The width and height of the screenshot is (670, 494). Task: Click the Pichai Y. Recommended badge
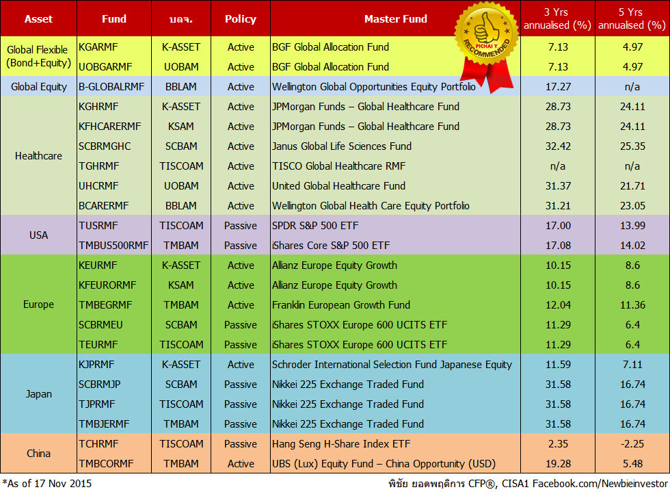(487, 49)
